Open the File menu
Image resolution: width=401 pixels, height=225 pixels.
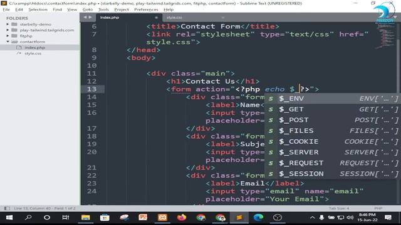tap(6, 9)
